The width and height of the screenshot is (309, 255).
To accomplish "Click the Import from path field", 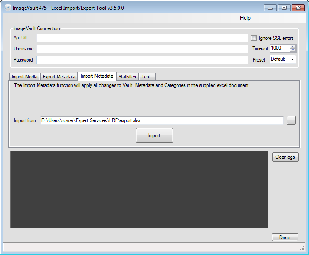I will [162, 120].
